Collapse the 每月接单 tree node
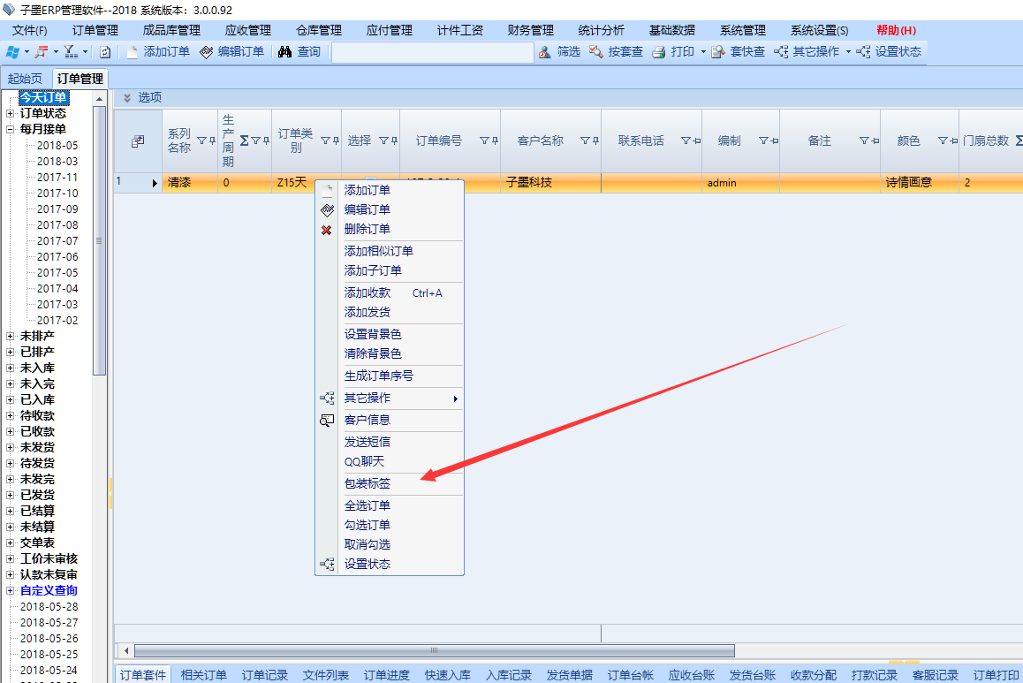 (x=10, y=129)
